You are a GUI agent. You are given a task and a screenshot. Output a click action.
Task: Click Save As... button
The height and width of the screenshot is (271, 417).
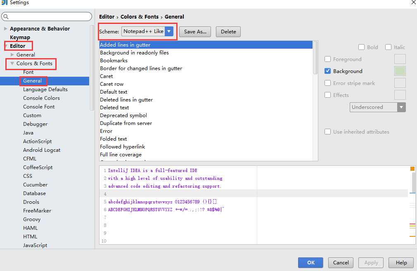pyautogui.click(x=195, y=32)
